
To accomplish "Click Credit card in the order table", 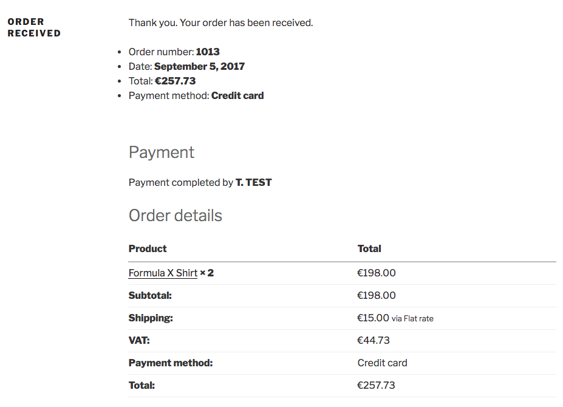I will click(382, 363).
